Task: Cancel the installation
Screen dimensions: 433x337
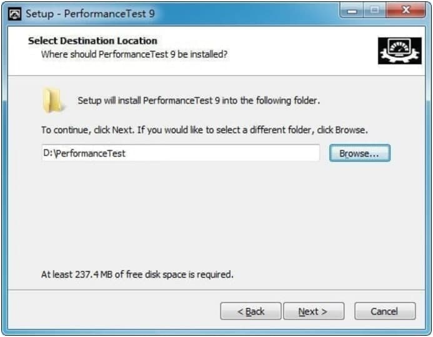Action: tap(384, 311)
